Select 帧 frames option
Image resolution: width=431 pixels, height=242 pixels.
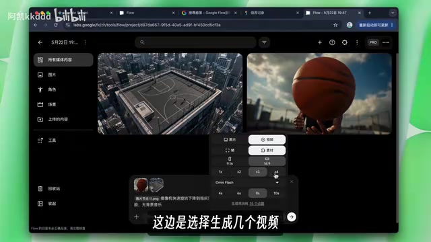point(230,151)
